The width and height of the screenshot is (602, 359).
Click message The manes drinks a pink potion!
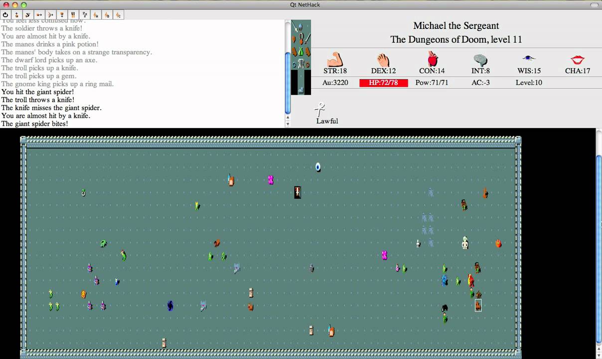(x=50, y=44)
